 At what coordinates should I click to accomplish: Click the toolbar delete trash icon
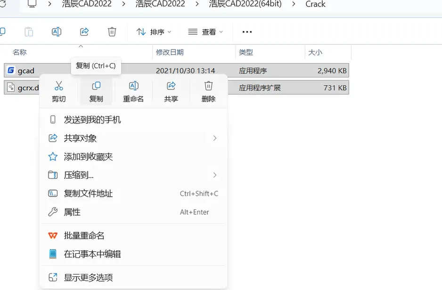point(112,32)
